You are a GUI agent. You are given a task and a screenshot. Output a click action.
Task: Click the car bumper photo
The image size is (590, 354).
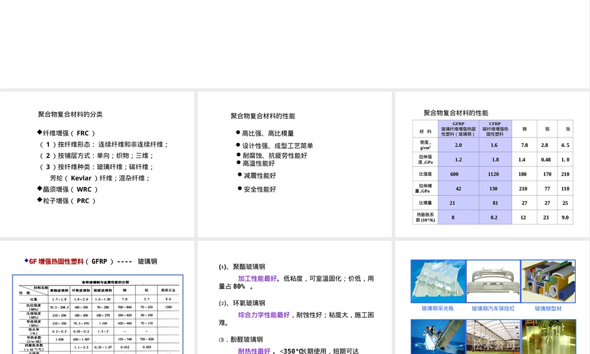coord(493,281)
